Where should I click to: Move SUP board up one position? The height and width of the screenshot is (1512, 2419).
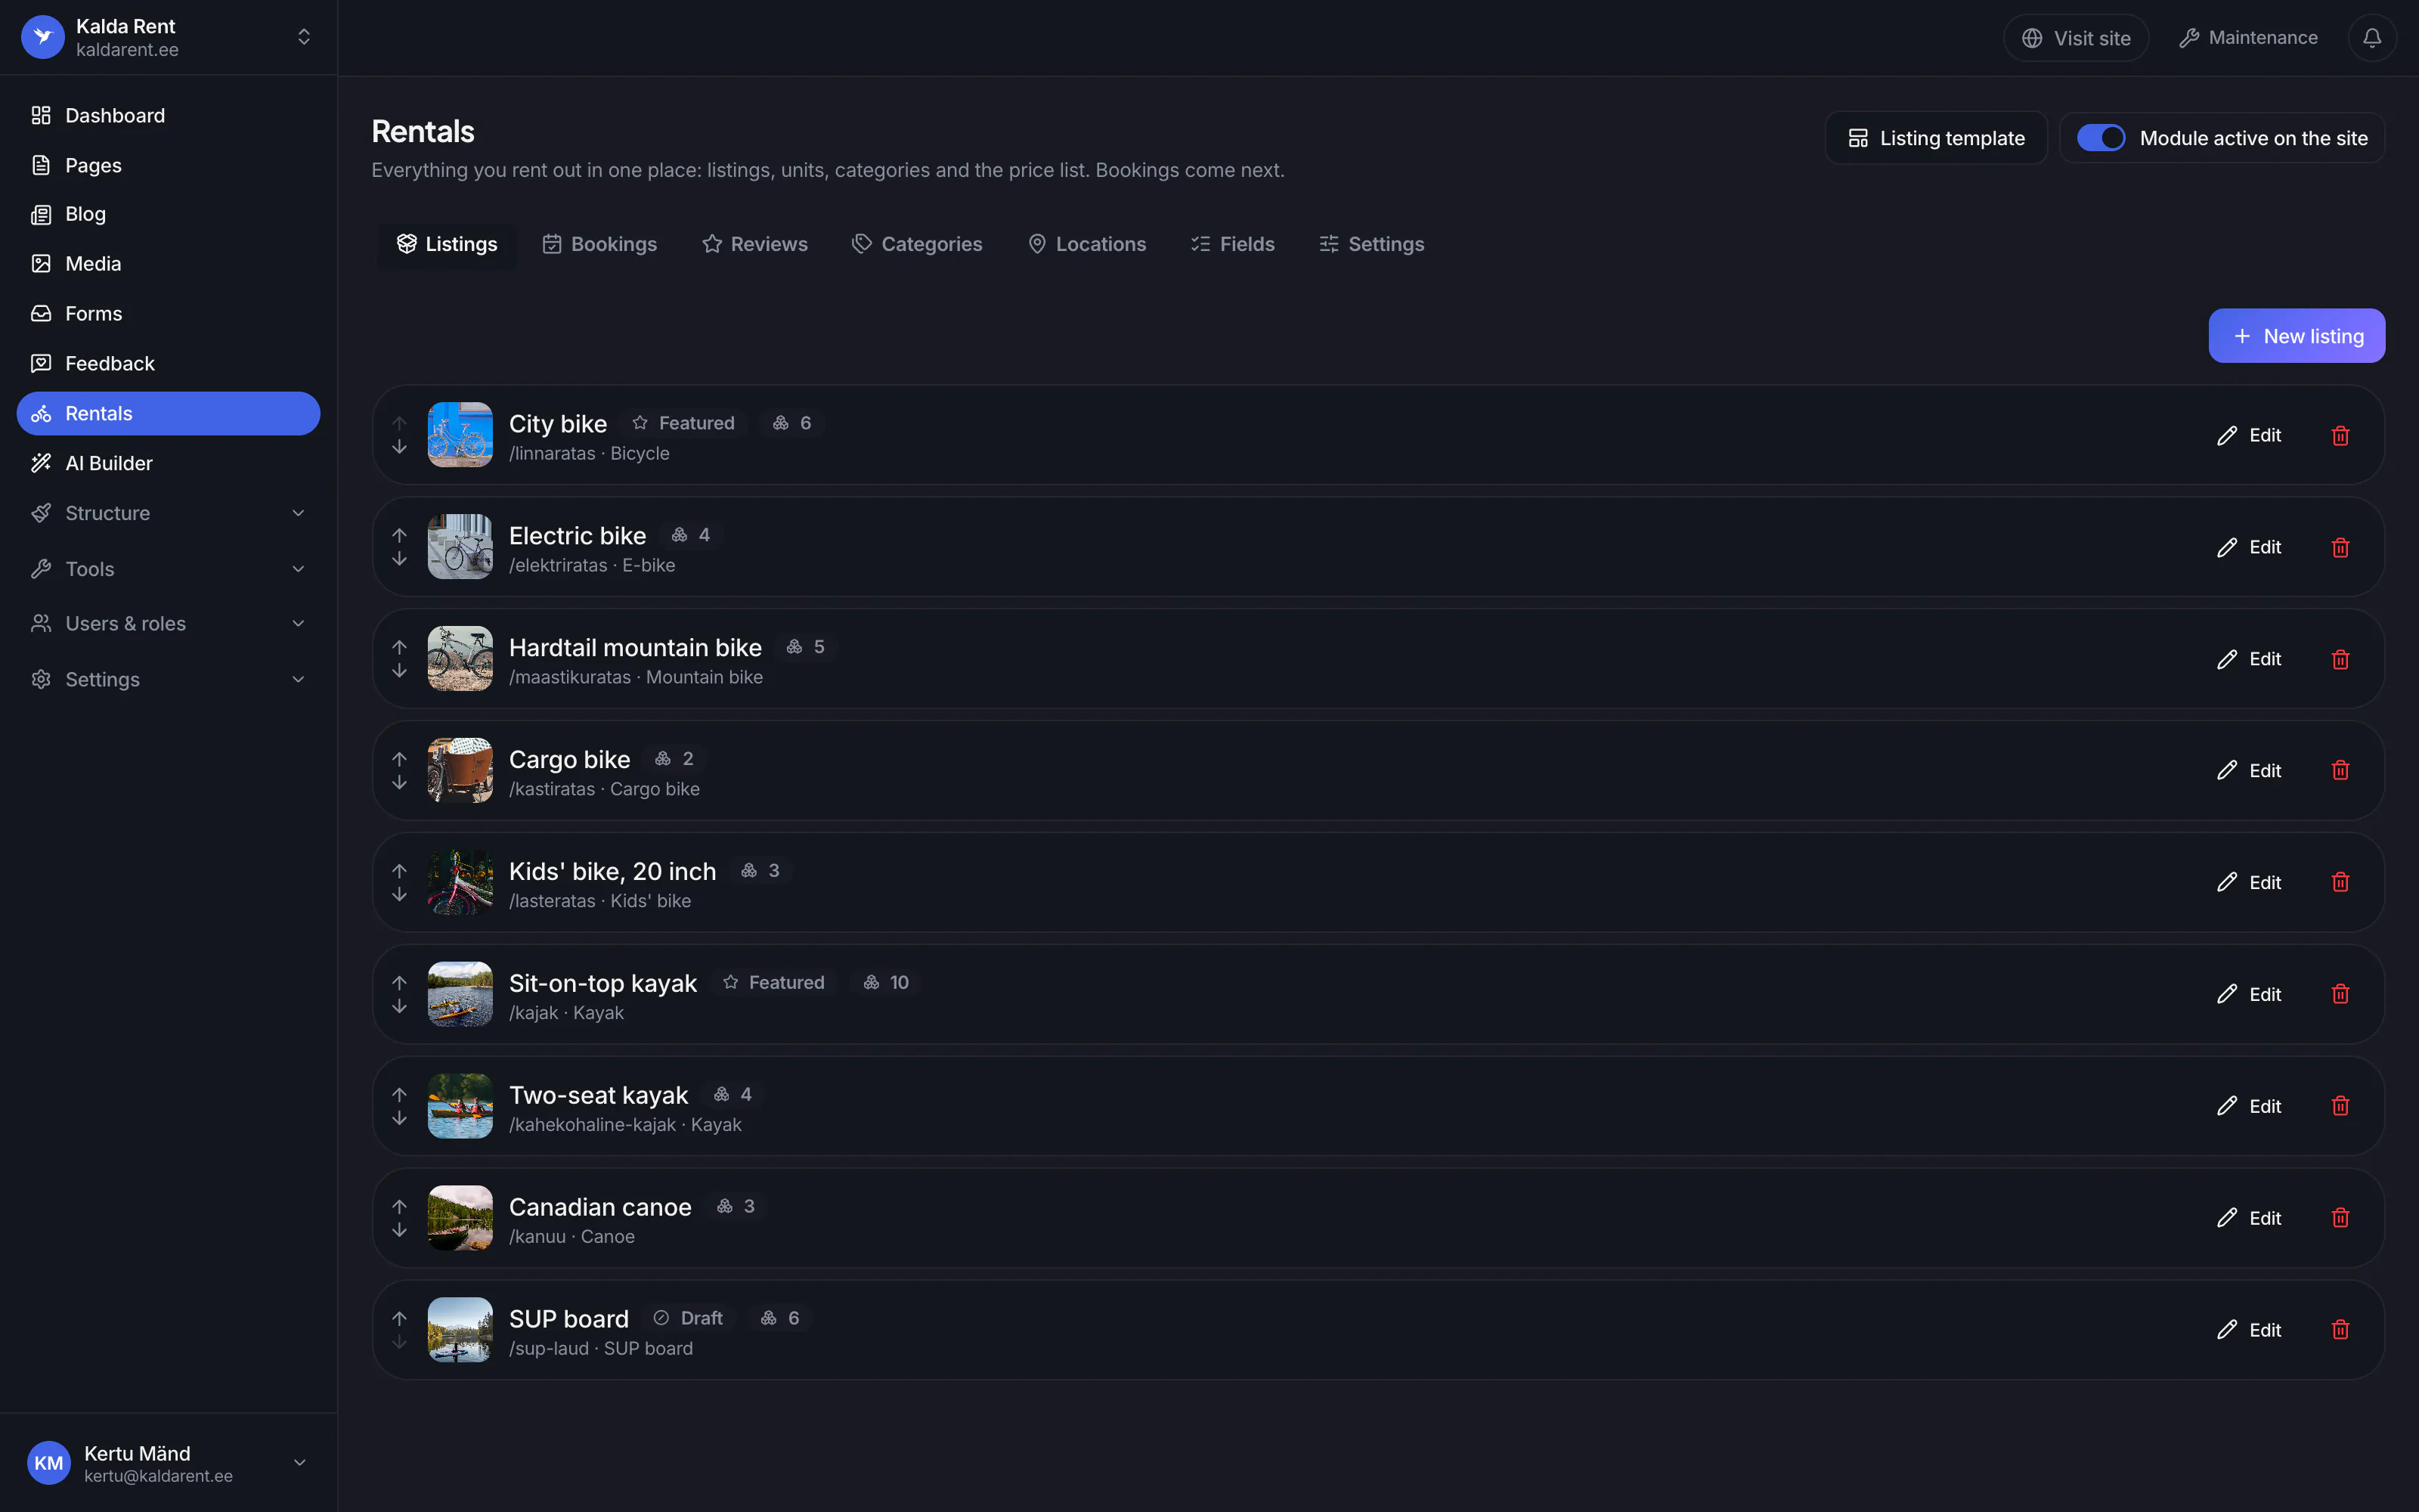tap(399, 1318)
